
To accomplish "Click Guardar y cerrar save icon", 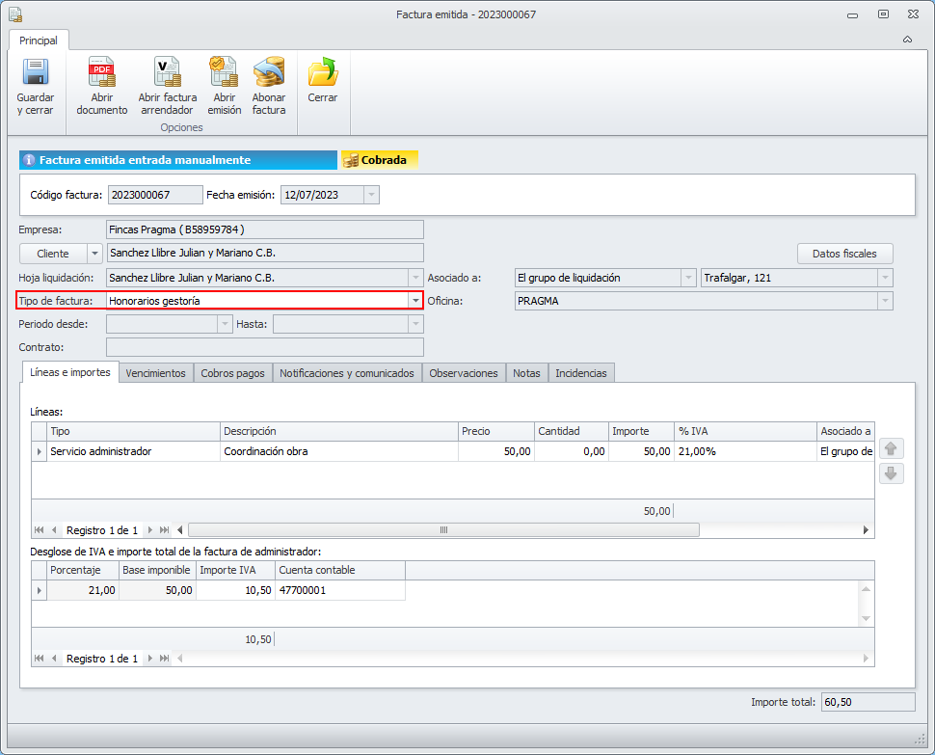I will (x=36, y=74).
